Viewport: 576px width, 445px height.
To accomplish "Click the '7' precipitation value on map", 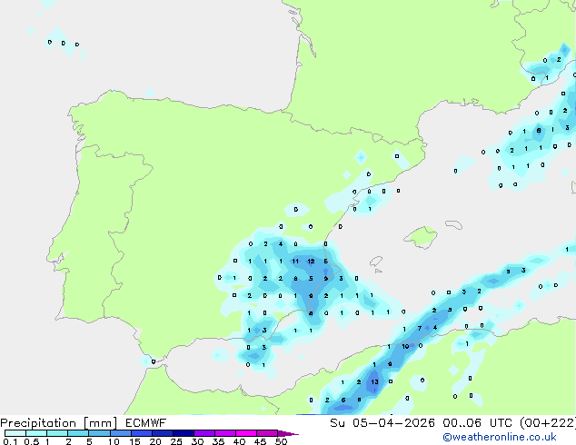I will pyautogui.click(x=419, y=328).
